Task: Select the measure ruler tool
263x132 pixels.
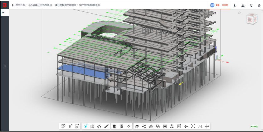Action: point(106,126)
